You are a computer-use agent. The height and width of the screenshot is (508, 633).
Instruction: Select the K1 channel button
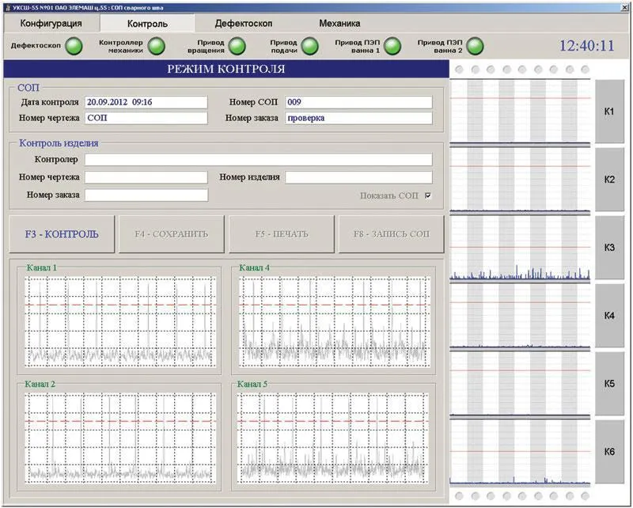(x=609, y=112)
